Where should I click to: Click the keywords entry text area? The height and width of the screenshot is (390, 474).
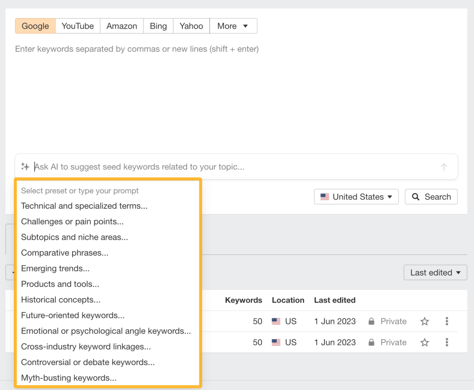coord(231,93)
